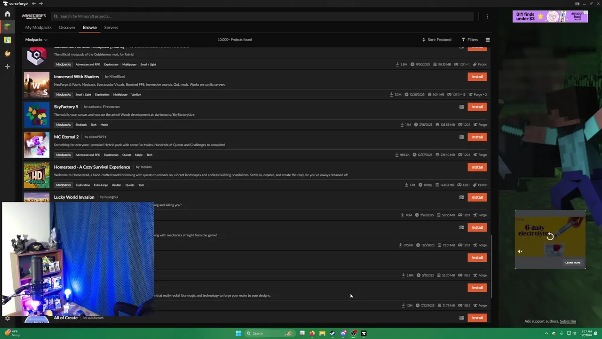Click Small / Light tag on Cobblemon row
This screenshot has height=339, width=602.
pos(148,65)
